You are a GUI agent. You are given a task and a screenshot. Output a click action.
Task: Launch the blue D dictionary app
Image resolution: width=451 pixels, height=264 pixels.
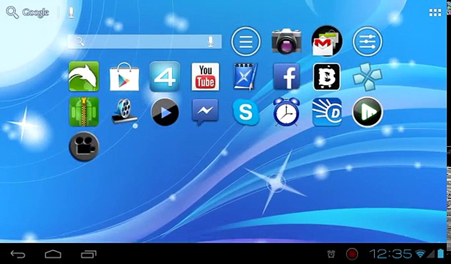point(327,112)
